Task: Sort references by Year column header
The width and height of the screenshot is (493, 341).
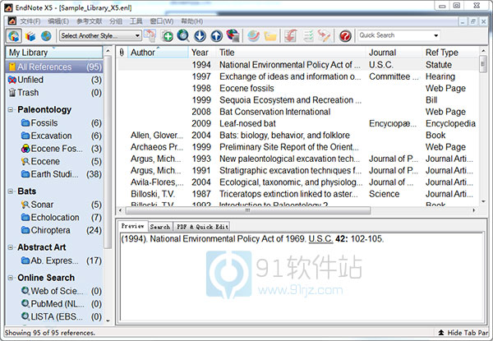Action: [200, 53]
